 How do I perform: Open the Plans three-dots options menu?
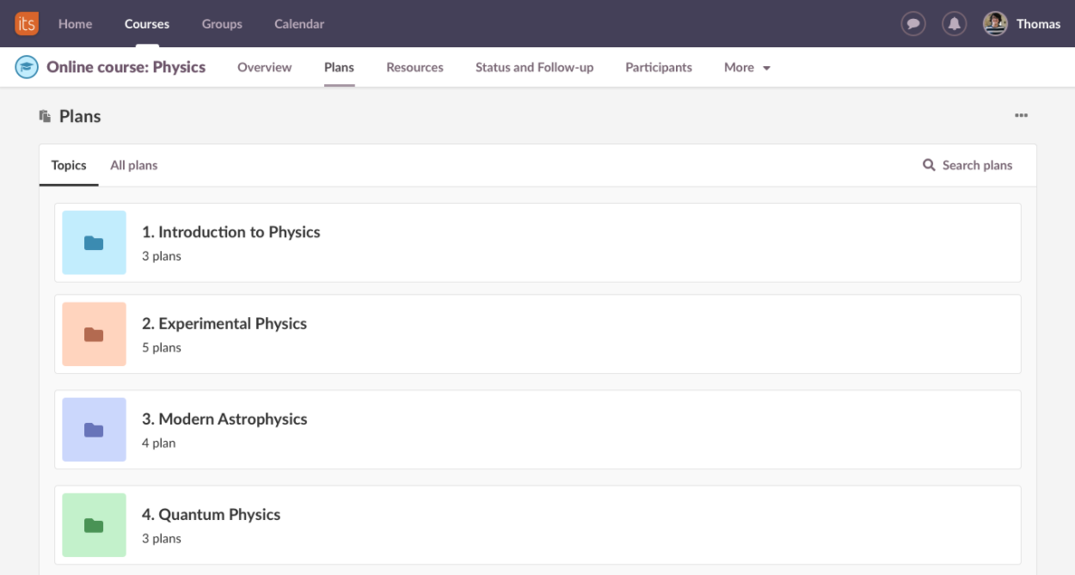[x=1021, y=116]
